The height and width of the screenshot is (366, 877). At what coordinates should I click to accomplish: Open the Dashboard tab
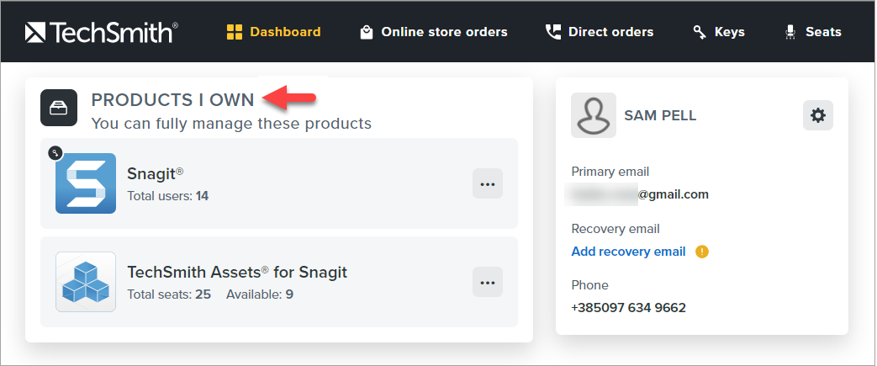tap(274, 32)
